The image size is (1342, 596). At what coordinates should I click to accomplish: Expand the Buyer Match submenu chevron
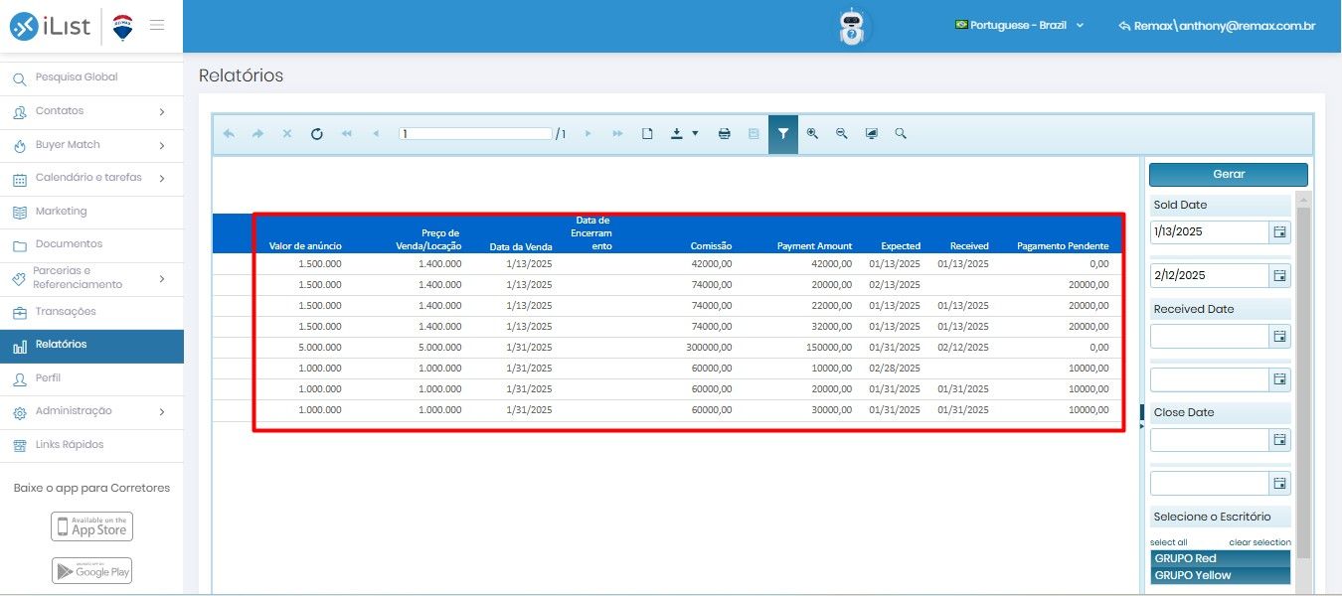[x=162, y=146]
